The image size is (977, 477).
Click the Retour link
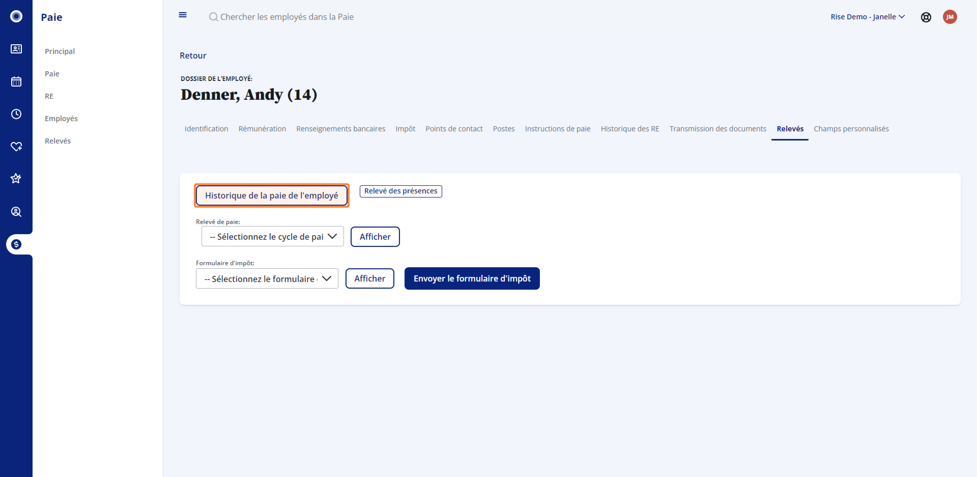tap(193, 55)
